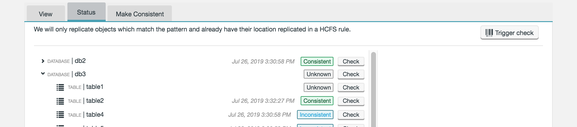Viewport: 577px width, 127px height.
Task: Switch to the View tab
Action: 46,14
